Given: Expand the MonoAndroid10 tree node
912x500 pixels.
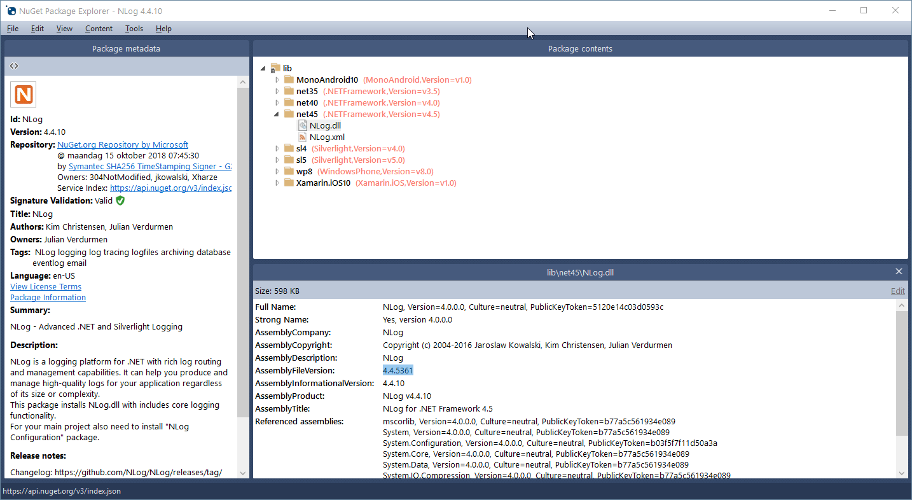Looking at the screenshot, I should [276, 80].
